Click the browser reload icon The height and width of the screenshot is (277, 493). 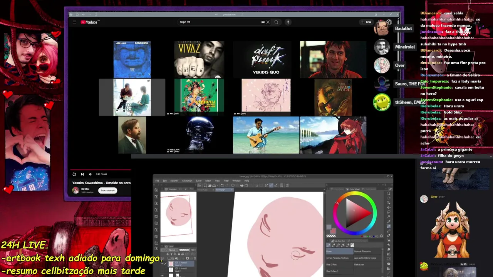pos(96,15)
